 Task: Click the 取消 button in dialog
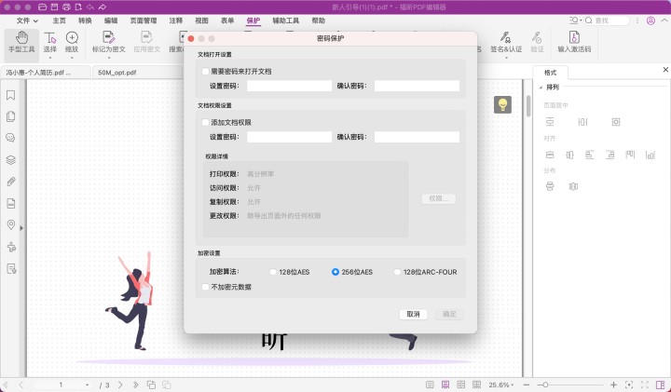click(x=413, y=314)
